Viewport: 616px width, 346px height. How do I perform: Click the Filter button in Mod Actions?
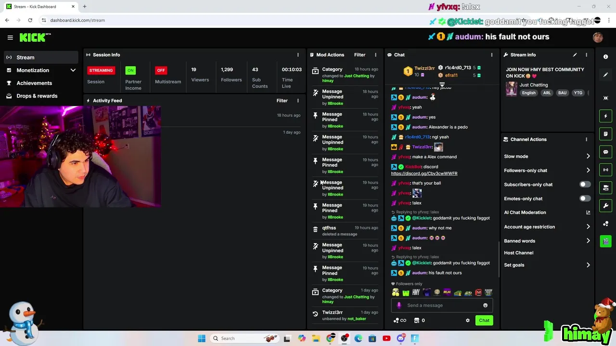(359, 55)
